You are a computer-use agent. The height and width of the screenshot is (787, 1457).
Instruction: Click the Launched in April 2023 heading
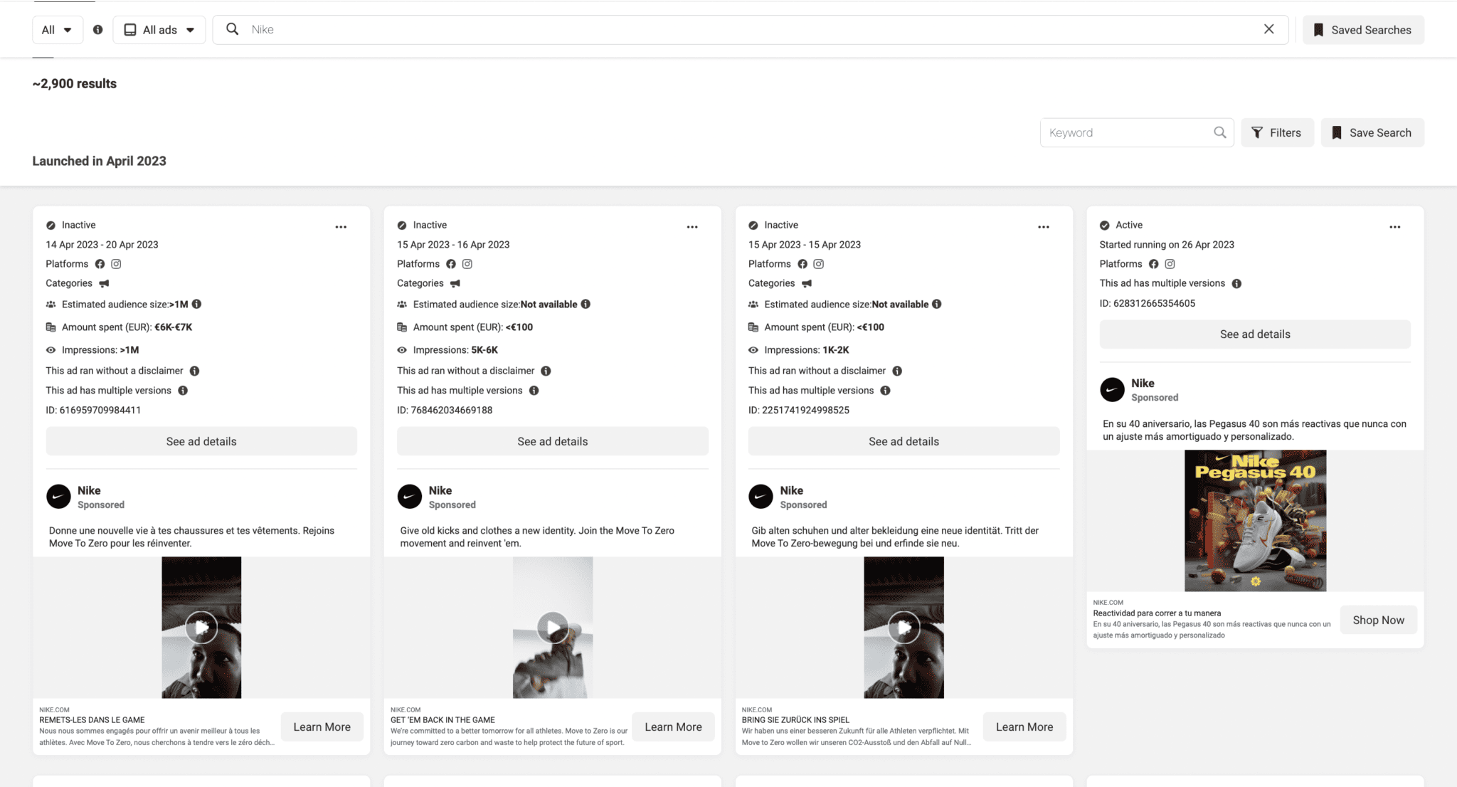point(100,161)
